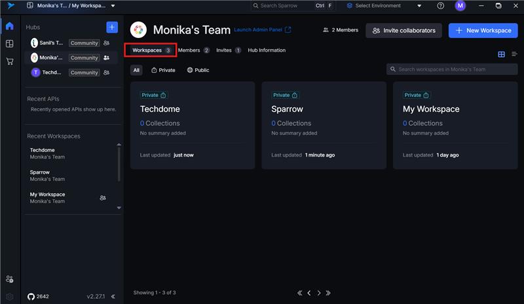
Task: Open the user profile avatar M
Action: pos(460,6)
